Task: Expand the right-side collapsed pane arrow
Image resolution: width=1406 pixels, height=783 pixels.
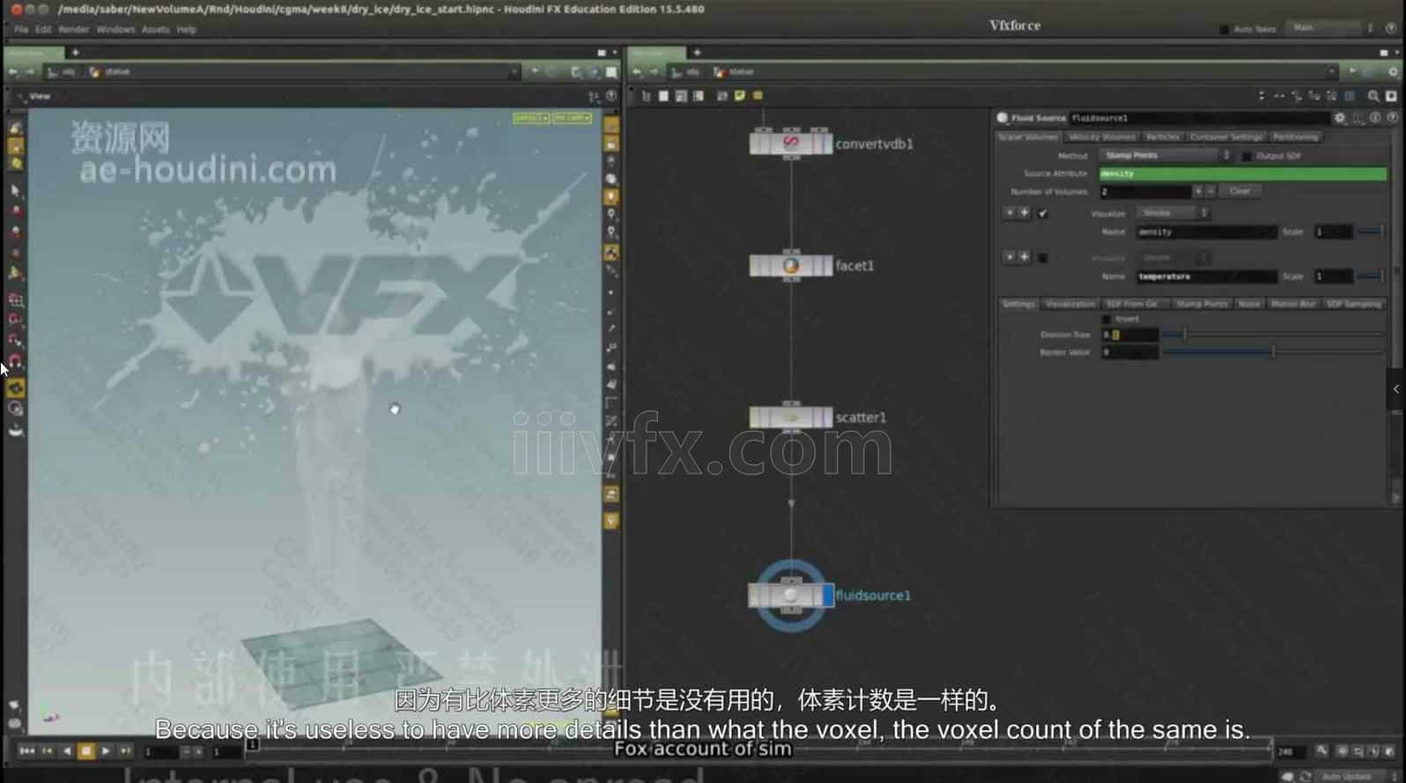Action: point(1396,388)
